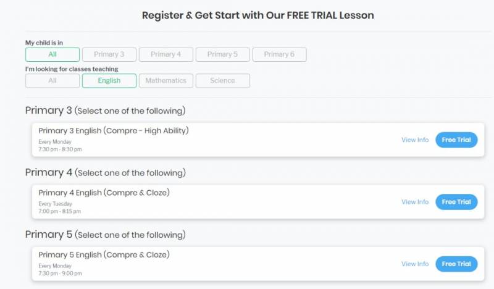Screen dimensions: 494x289
Task: Click View Info for Primary 5 English
Action: 415,264
